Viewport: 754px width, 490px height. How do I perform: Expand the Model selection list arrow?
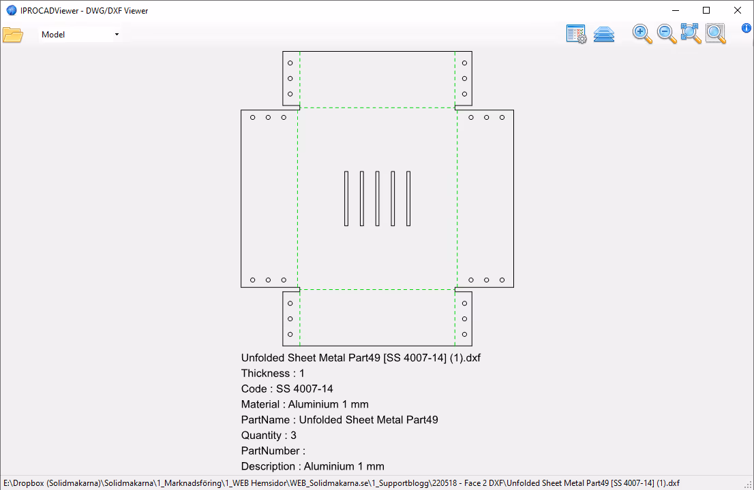tap(116, 33)
